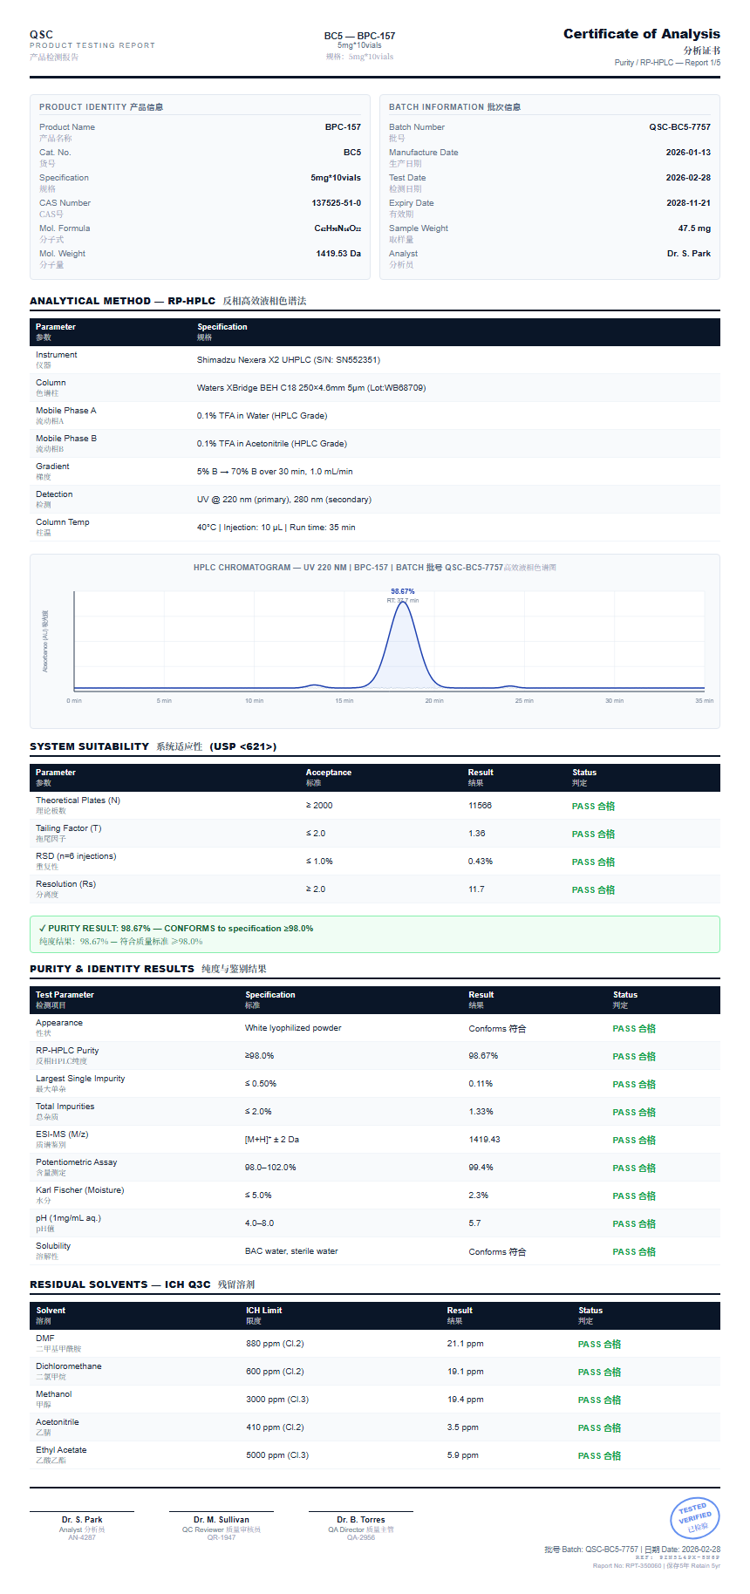
Task: Click the Karl Fischer (Moisture) row
Action: [x=375, y=1195]
